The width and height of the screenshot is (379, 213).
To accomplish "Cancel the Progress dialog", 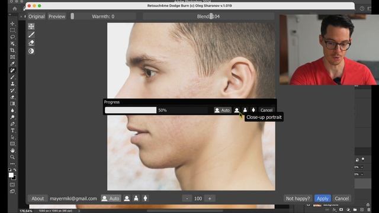I will pyautogui.click(x=266, y=110).
